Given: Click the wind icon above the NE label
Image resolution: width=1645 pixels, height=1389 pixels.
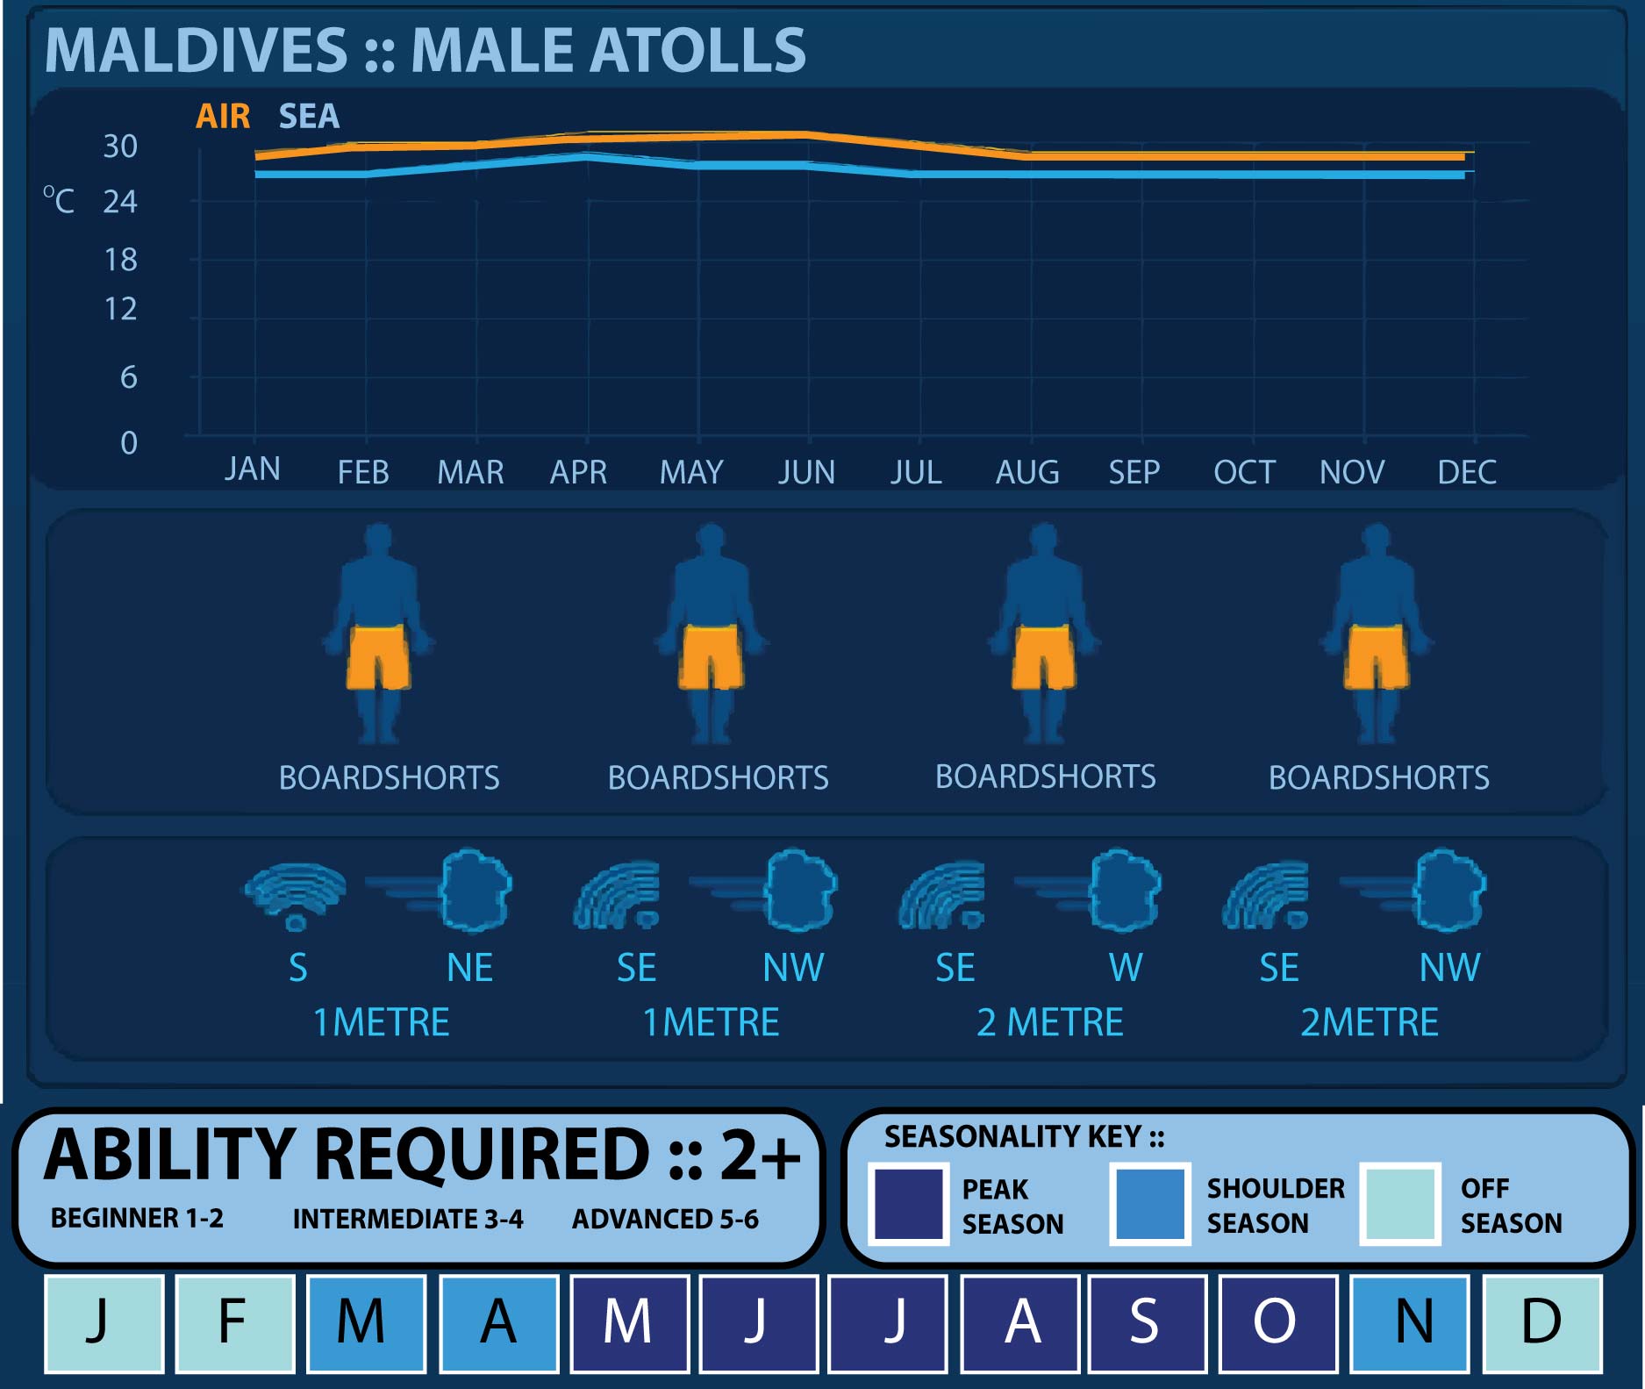Looking at the screenshot, I should [x=447, y=891].
